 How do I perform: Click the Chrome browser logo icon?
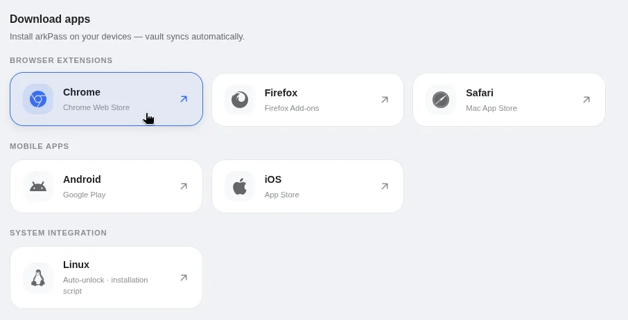pyautogui.click(x=38, y=99)
